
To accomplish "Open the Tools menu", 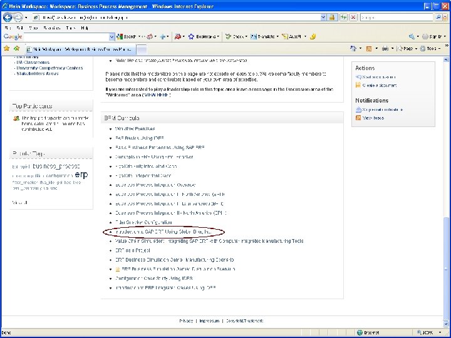I will (70, 28).
